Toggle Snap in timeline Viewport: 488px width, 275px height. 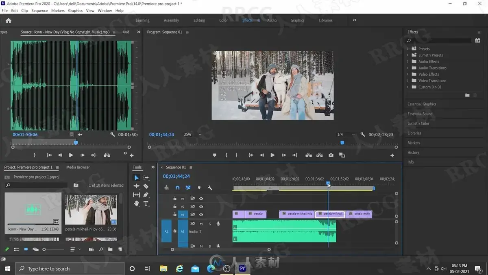(177, 188)
